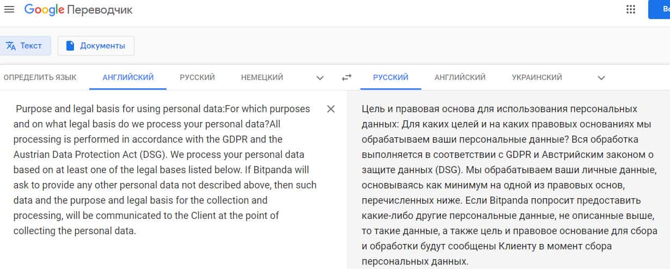Select Украинский as target language
670x269 pixels.
[537, 77]
